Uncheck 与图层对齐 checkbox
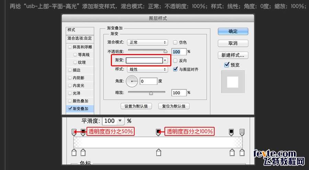Image resolution: width=309 pixels, height=170 pixels. [175, 69]
